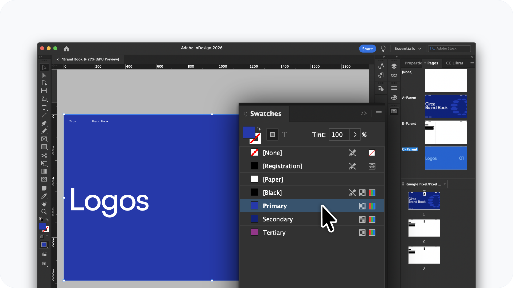Image resolution: width=513 pixels, height=288 pixels.
Task: Open the Swatches panel menu
Action: click(x=378, y=113)
